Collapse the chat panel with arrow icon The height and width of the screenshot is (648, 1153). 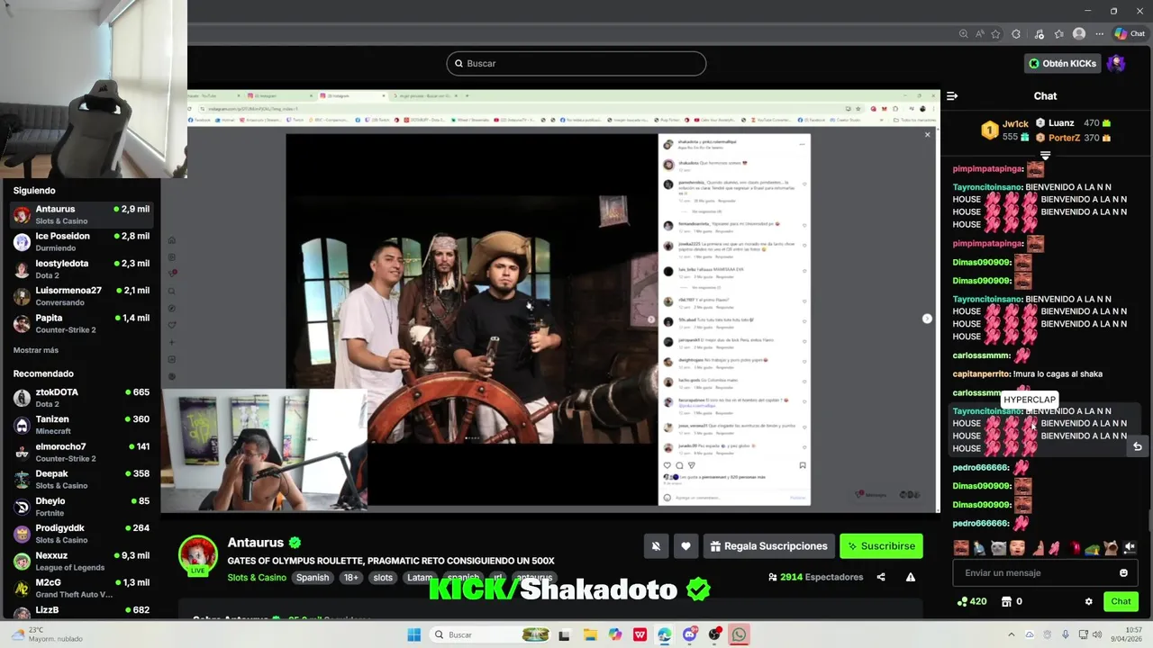click(x=952, y=95)
